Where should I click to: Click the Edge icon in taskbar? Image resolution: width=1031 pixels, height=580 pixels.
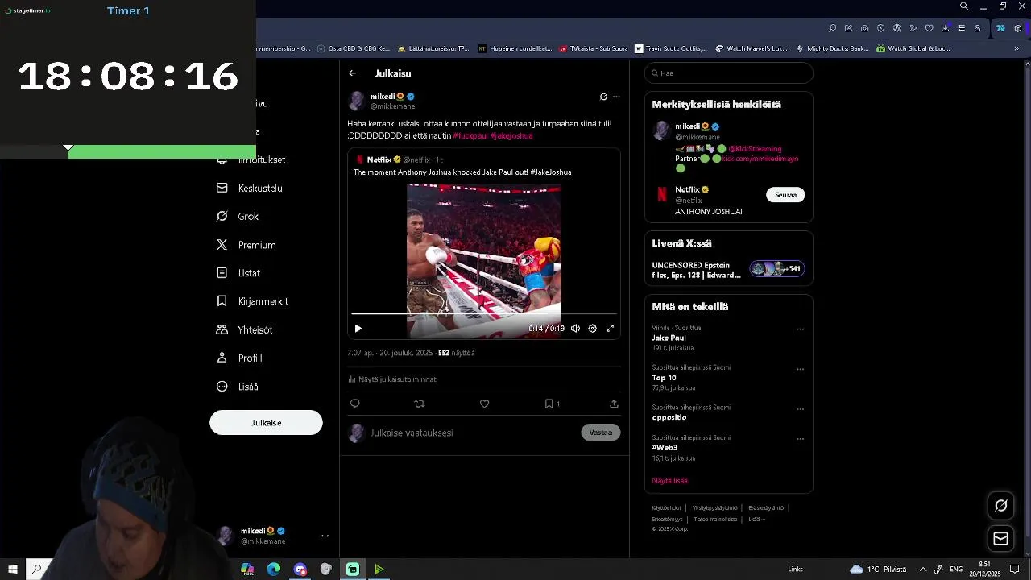pos(274,570)
